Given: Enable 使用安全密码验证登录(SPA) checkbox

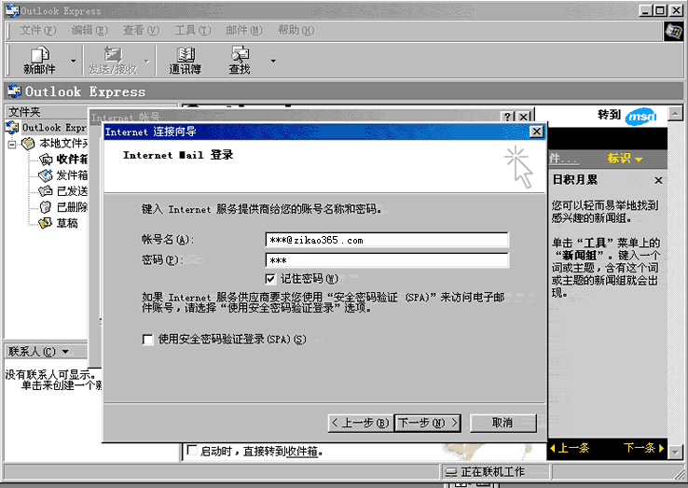Looking at the screenshot, I should pos(148,340).
